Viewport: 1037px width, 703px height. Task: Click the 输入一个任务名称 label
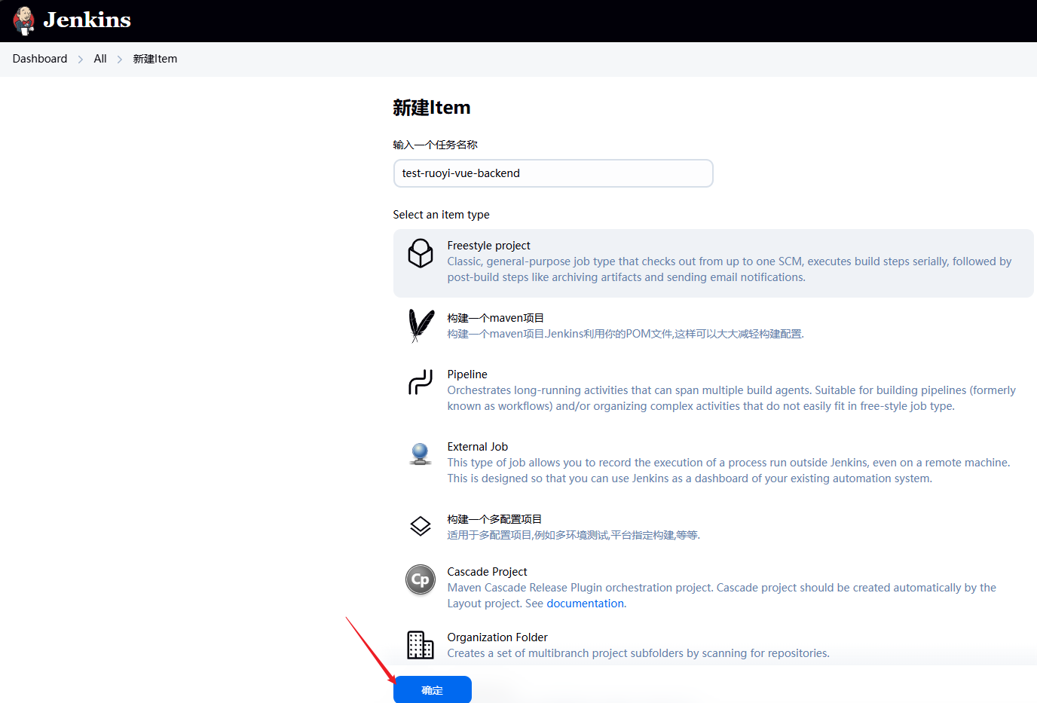point(436,145)
